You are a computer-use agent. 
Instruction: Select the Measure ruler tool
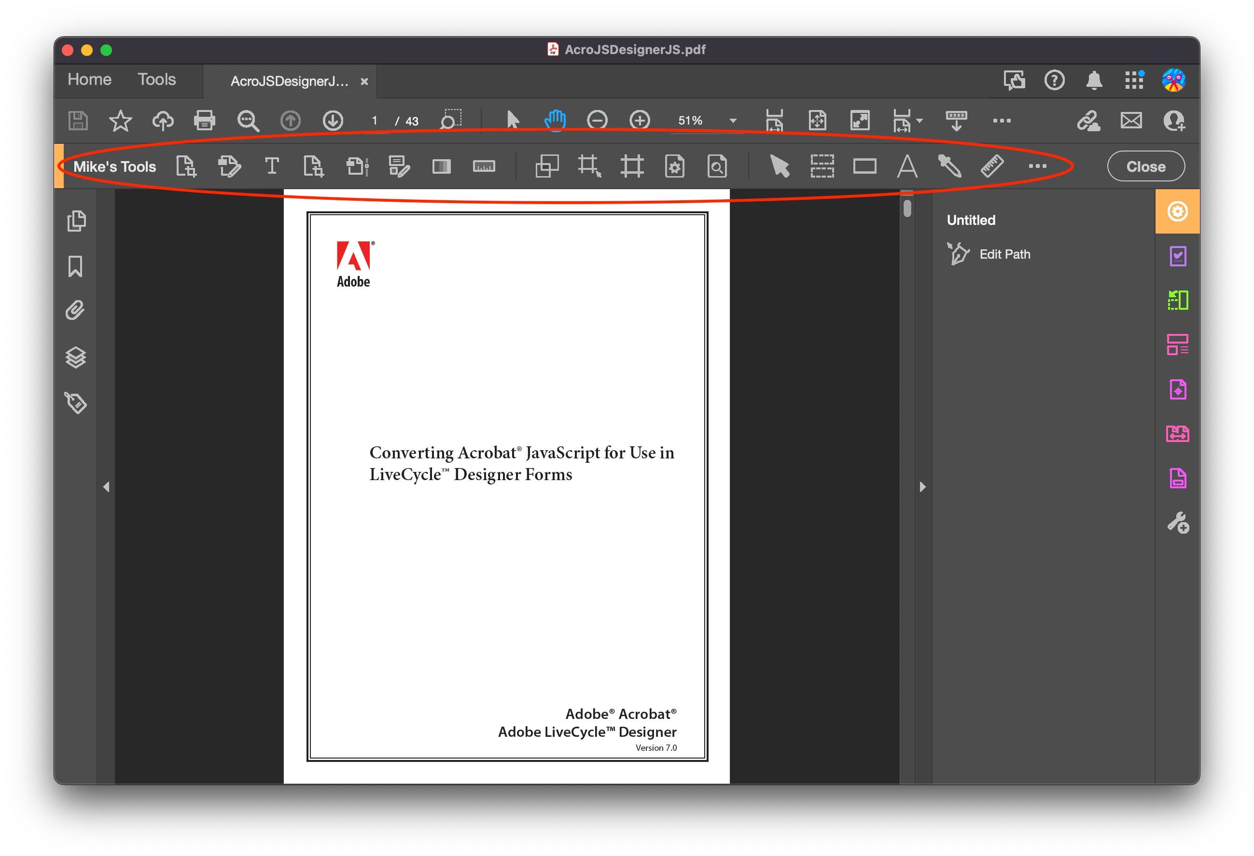(992, 166)
